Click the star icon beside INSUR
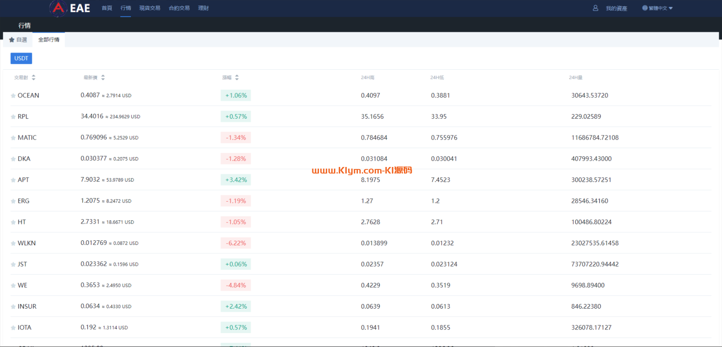Viewport: 722px width, 347px height. (x=13, y=307)
